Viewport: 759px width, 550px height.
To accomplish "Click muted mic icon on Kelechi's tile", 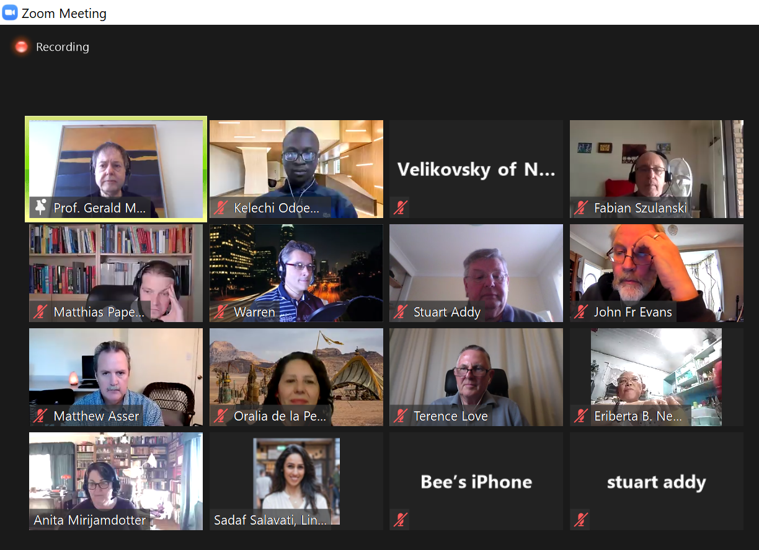I will pyautogui.click(x=221, y=207).
